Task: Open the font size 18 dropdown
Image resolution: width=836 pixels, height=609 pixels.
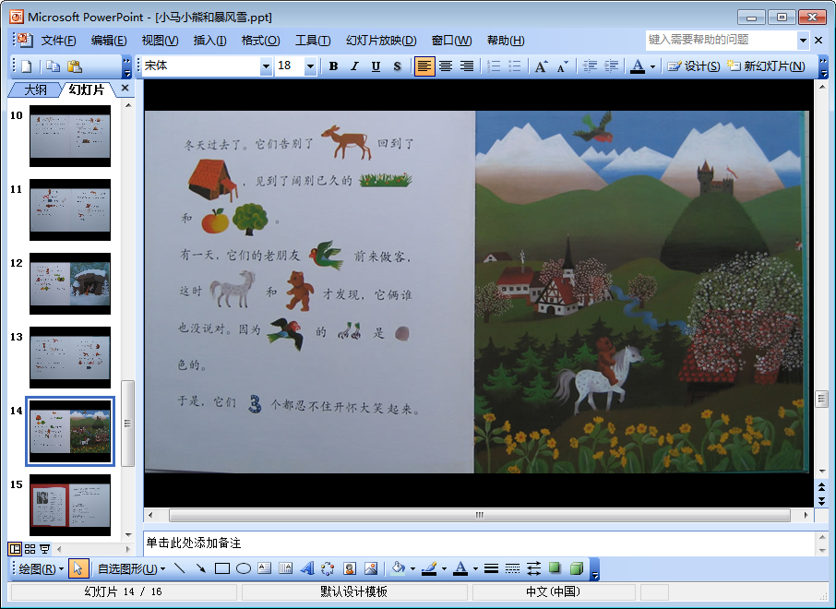Action: (x=310, y=66)
